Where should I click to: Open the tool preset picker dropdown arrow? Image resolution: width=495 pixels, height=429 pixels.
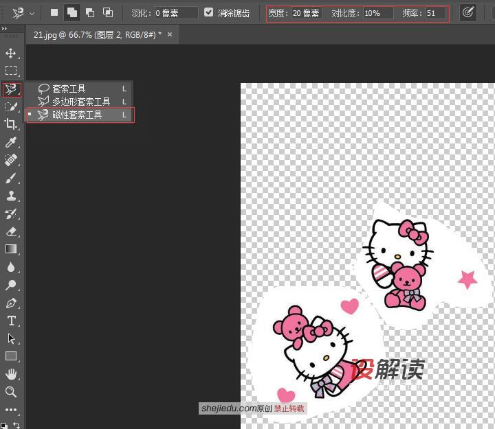[x=32, y=14]
